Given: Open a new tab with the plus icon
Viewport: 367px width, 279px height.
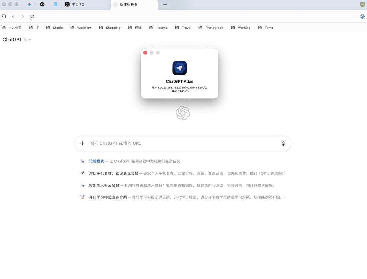Looking at the screenshot, I should coord(165,4).
